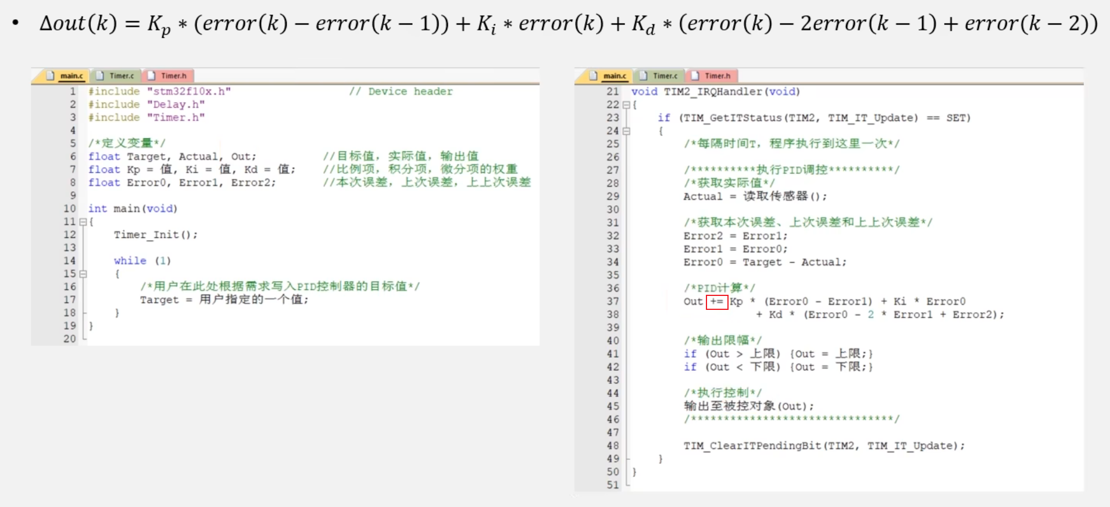
Task: Click the "Timer_Init();" call
Action: pos(156,235)
